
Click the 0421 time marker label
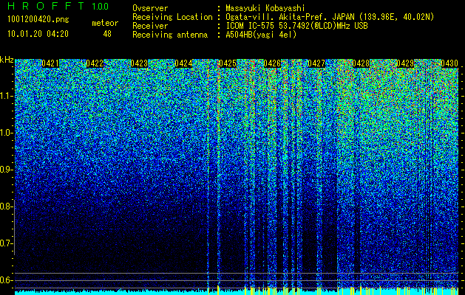50,63
